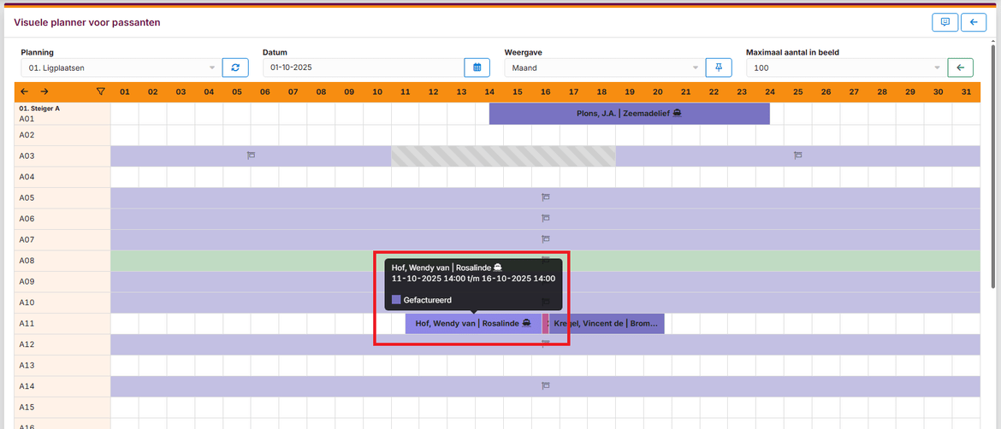Click the vertical scrollbar on the right
The height and width of the screenshot is (429, 1001).
coord(994,166)
